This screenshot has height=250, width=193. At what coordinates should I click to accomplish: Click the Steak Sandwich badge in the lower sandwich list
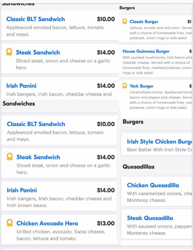coord(10,157)
